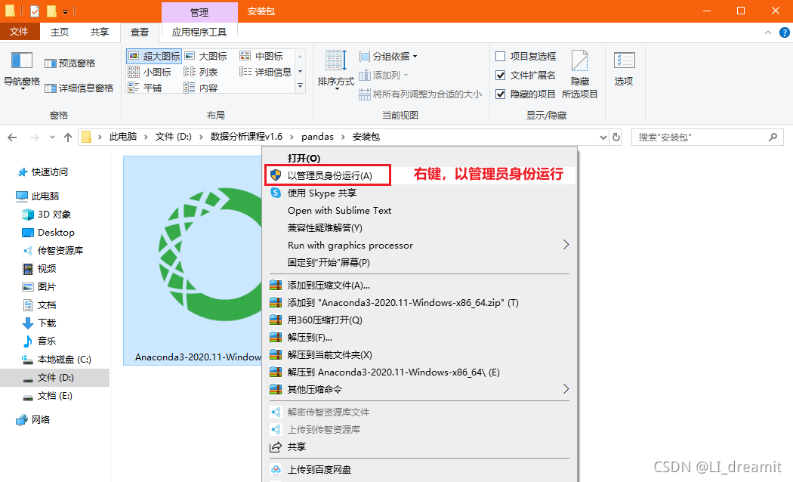Open the group by dropdown

coord(388,56)
